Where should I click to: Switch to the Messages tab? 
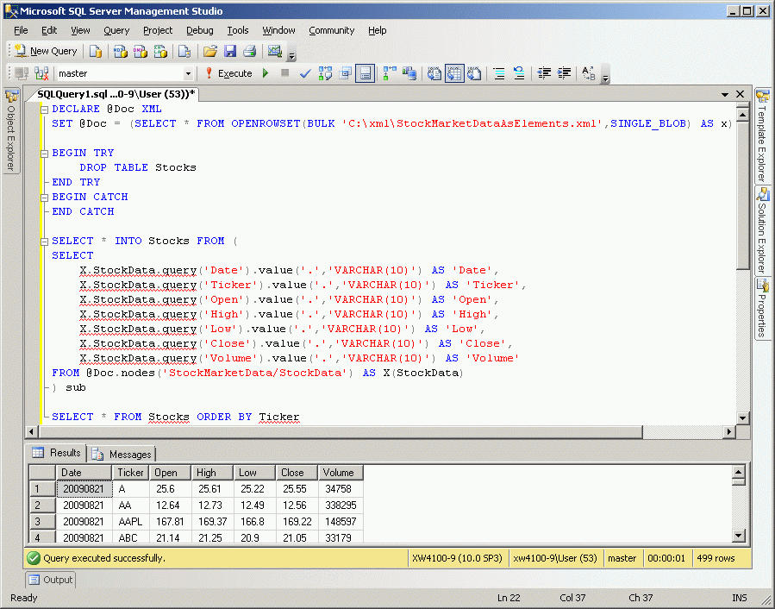[122, 454]
